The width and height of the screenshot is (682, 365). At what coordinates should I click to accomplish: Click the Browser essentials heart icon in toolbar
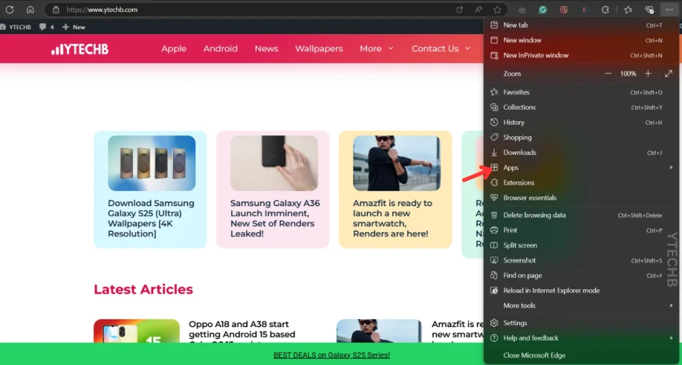[649, 9]
